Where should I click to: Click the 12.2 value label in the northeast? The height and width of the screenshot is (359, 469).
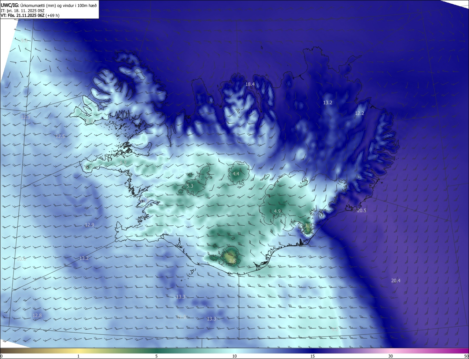359,113
